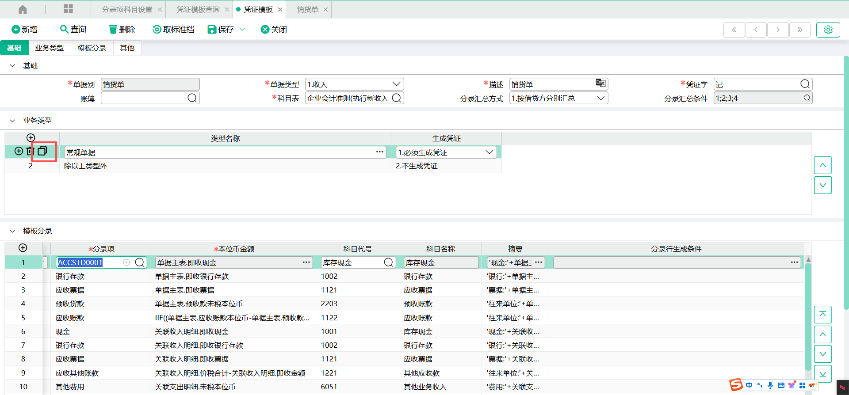Click the 新增 add button
The height and width of the screenshot is (395, 849).
coord(25,29)
